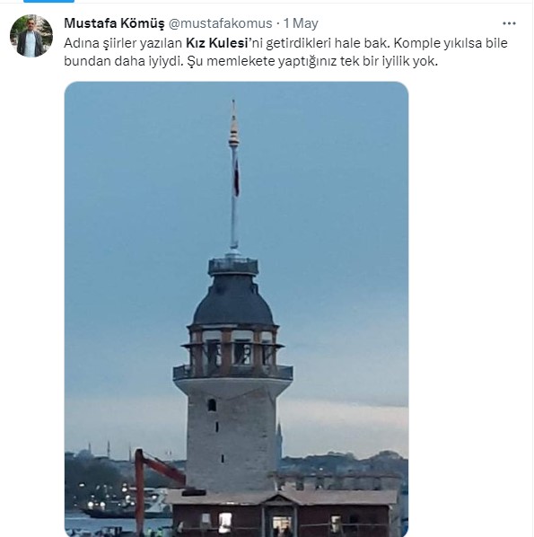This screenshot has width=534, height=537.
Task: Click the lit ship in the photo background
Action: (x=121, y=506)
